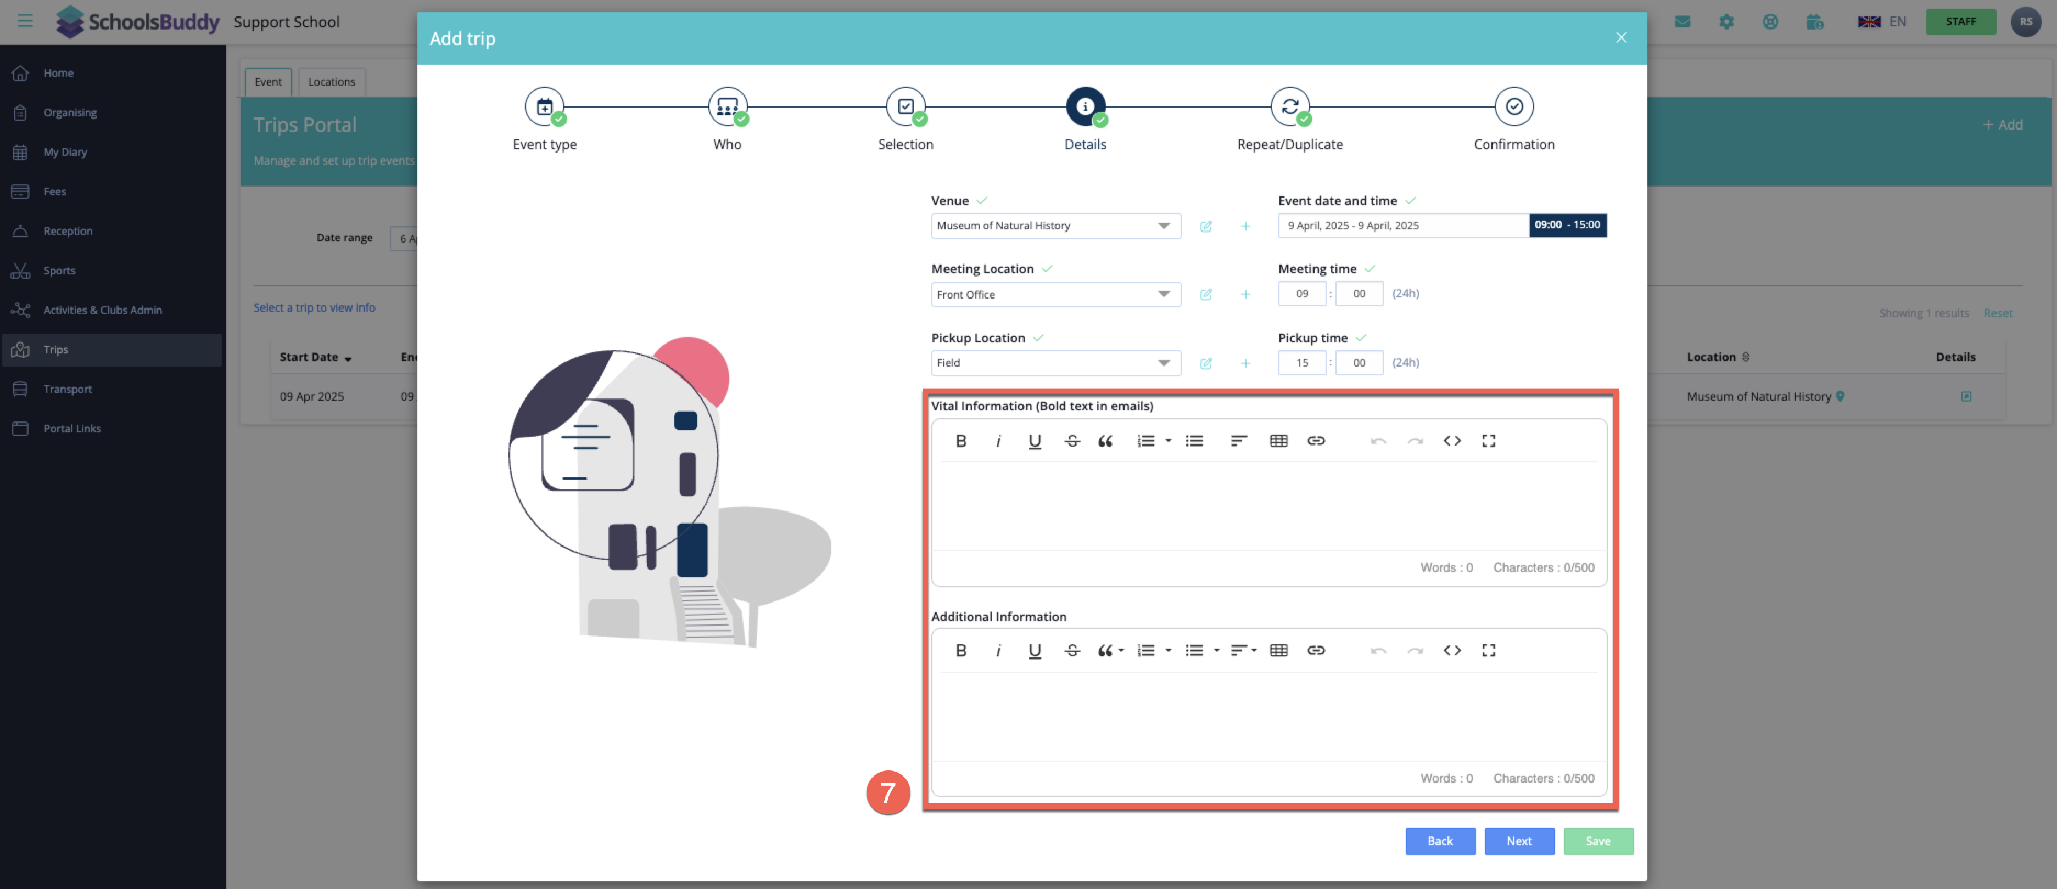This screenshot has height=889, width=2057.
Task: Click the Reset link in Trips Portal
Action: click(1997, 313)
